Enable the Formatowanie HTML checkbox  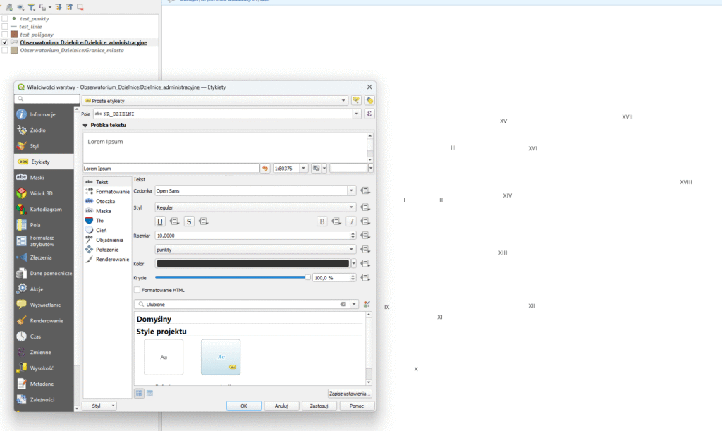(x=137, y=290)
